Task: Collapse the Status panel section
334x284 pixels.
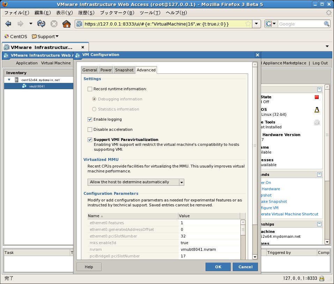Action: pyautogui.click(x=319, y=90)
